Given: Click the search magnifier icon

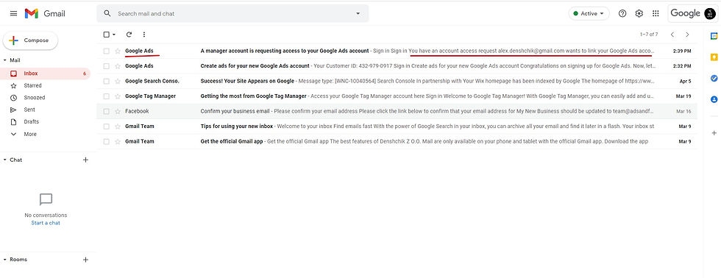Looking at the screenshot, I should (107, 13).
